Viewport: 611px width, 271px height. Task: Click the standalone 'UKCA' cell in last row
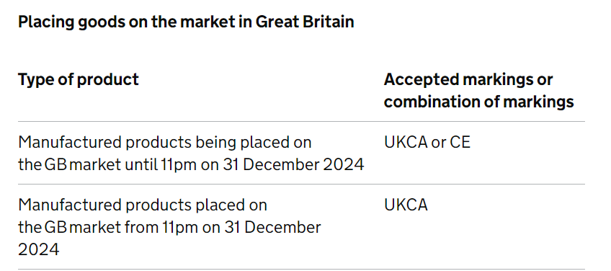click(x=406, y=205)
